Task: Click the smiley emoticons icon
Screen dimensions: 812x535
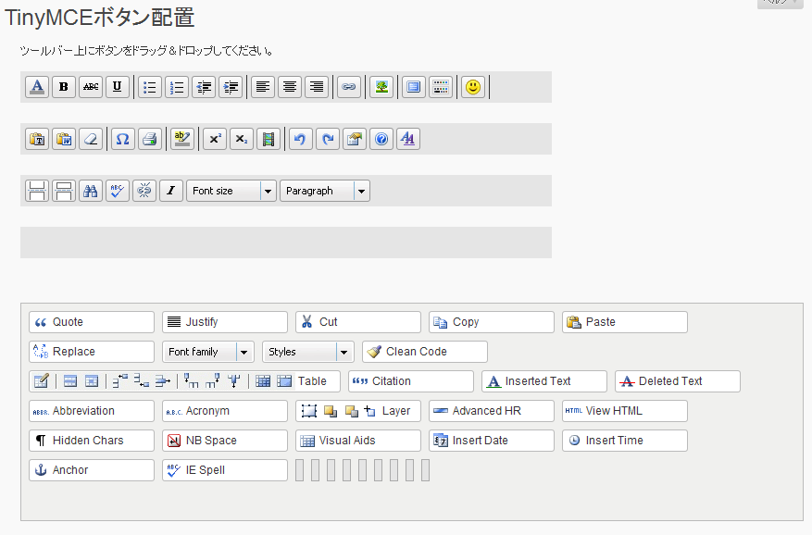Action: coord(473,87)
